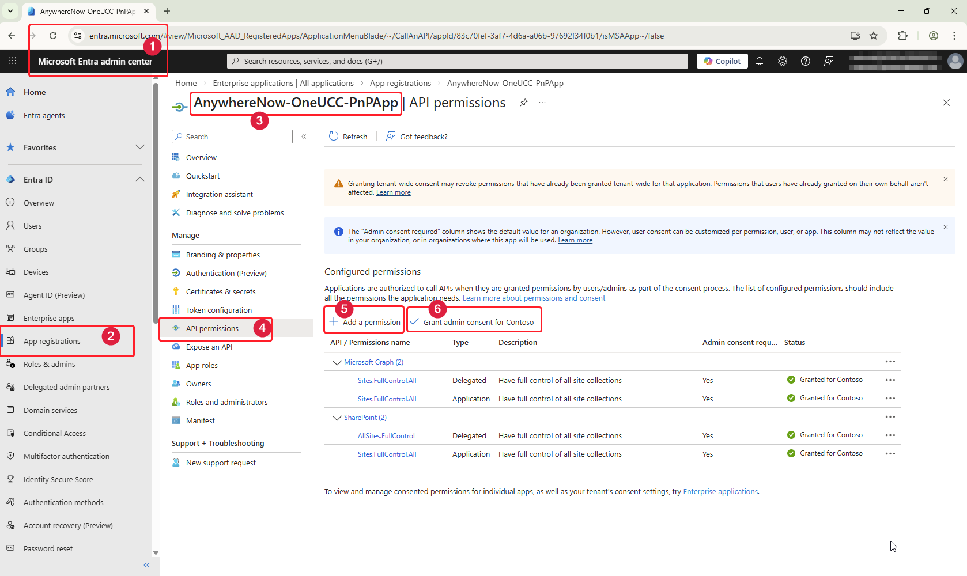Image resolution: width=967 pixels, height=576 pixels.
Task: Collapse the Microsoft Graph permissions group
Action: (337, 362)
